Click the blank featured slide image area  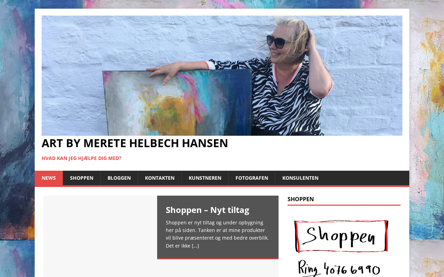(100, 236)
